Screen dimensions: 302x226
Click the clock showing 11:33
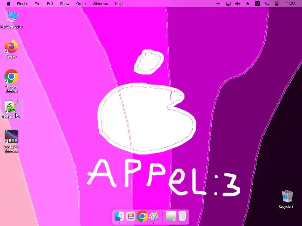tap(290, 4)
